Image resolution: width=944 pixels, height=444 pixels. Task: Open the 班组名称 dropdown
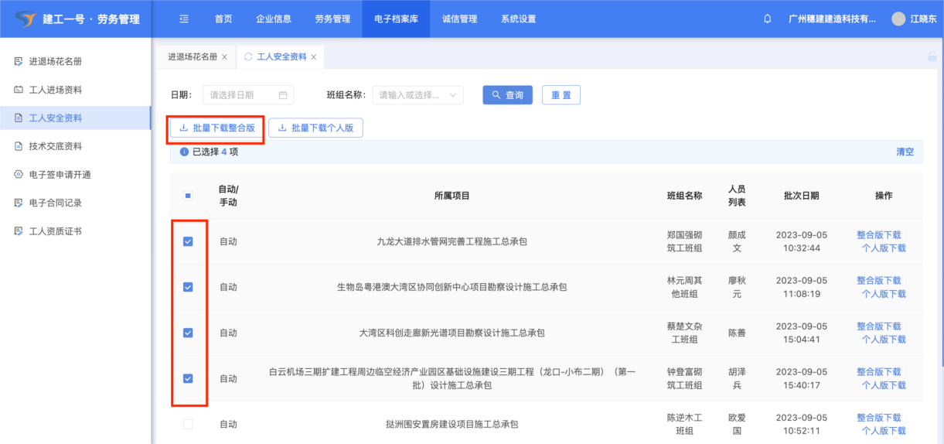(417, 95)
